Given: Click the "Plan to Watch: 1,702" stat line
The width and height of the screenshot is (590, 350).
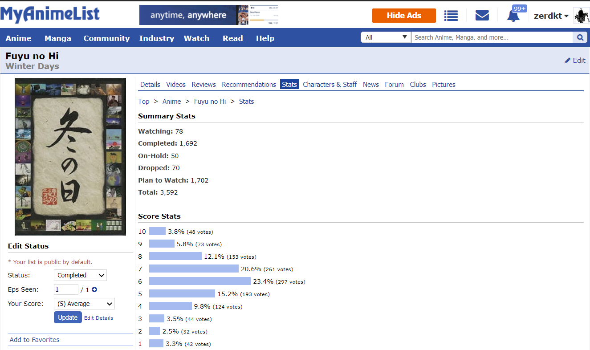Looking at the screenshot, I should (x=173, y=180).
